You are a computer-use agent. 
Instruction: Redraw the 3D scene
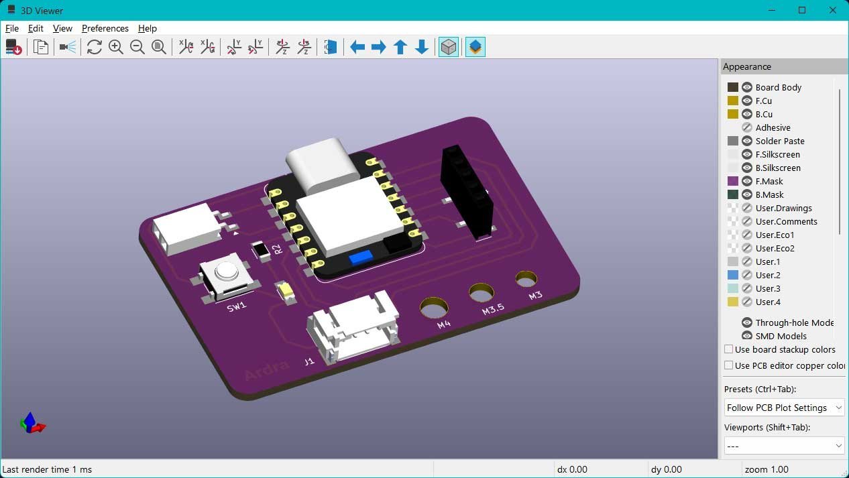click(x=95, y=47)
